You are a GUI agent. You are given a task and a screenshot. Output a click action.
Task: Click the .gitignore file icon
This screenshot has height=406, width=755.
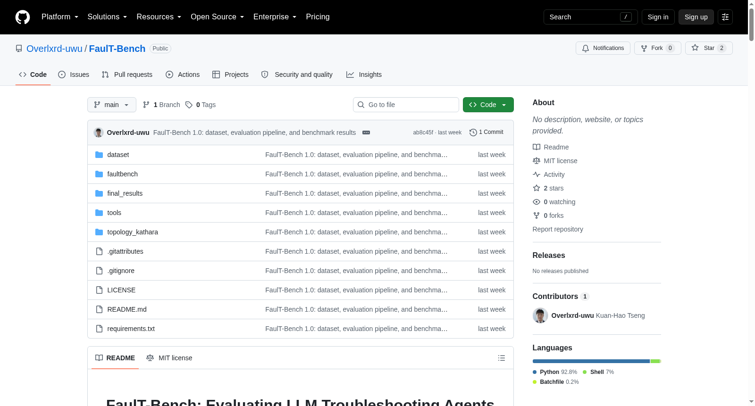click(x=99, y=271)
